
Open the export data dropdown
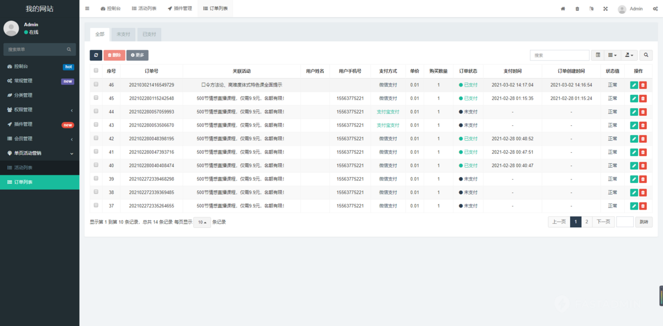point(629,55)
